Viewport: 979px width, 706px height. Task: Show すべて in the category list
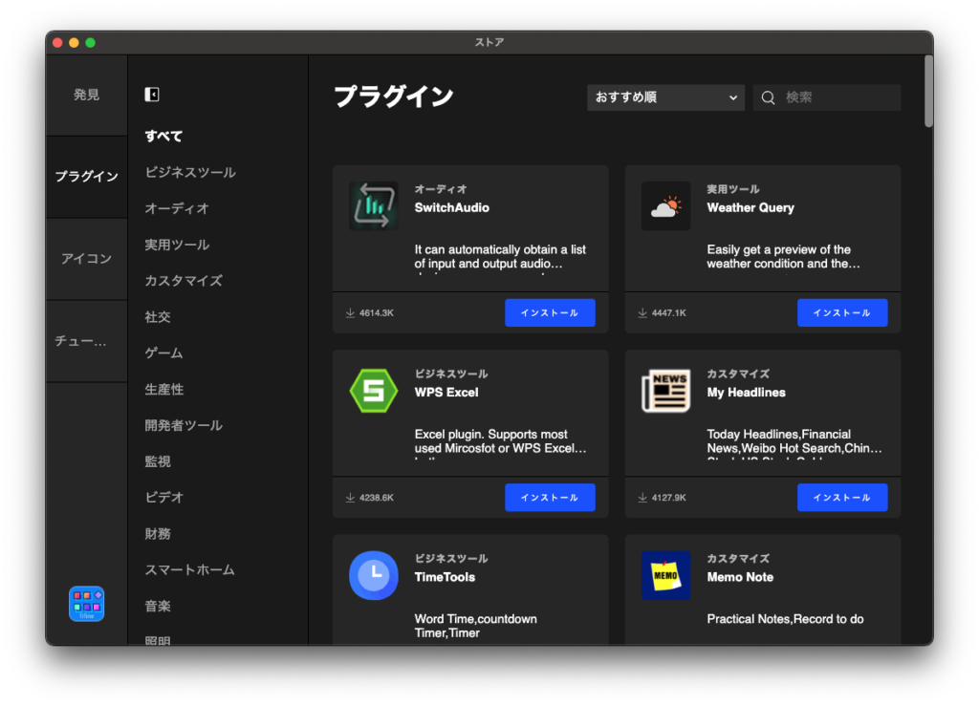[x=162, y=136]
